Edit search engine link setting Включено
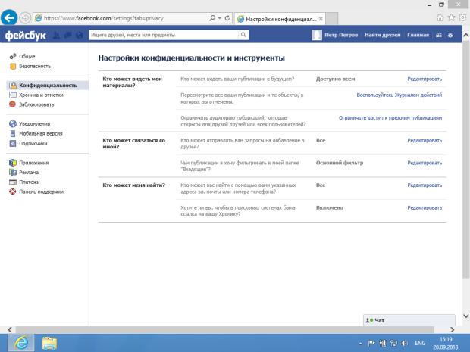 point(425,207)
